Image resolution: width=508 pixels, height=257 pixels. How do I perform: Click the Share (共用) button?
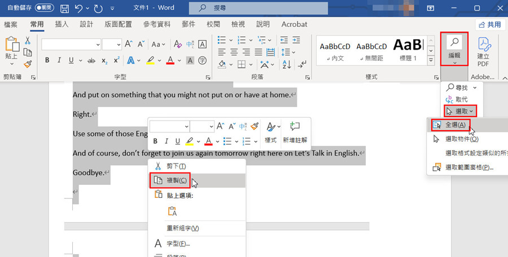click(489, 25)
